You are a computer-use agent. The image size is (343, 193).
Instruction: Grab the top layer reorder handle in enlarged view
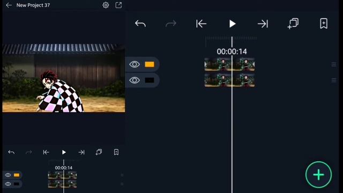(334, 64)
